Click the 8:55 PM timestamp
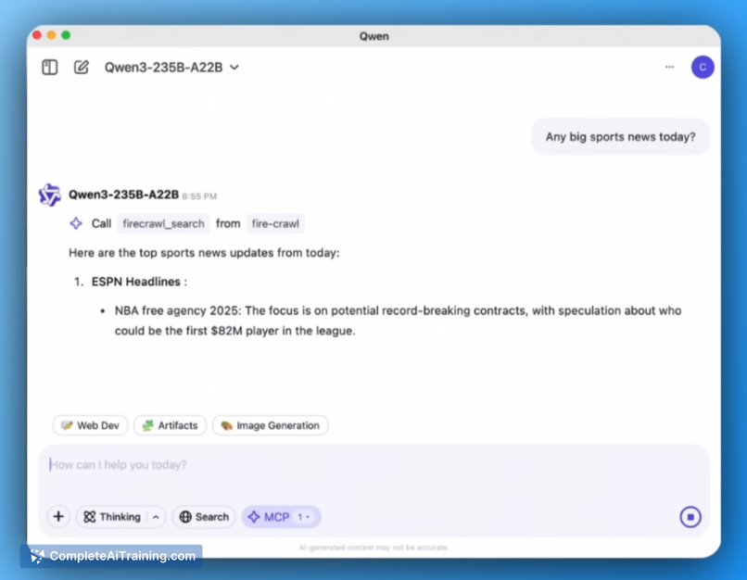Screen dimensions: 747x580 pos(199,196)
